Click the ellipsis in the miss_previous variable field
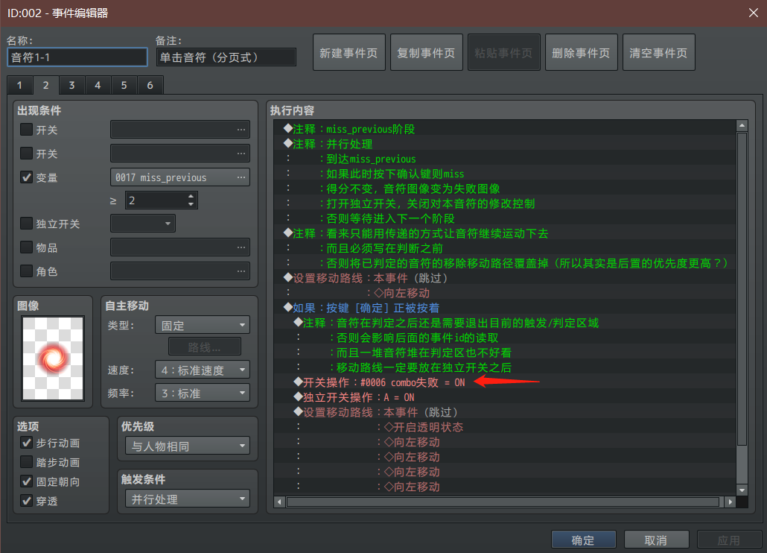The image size is (767, 553). point(241,177)
